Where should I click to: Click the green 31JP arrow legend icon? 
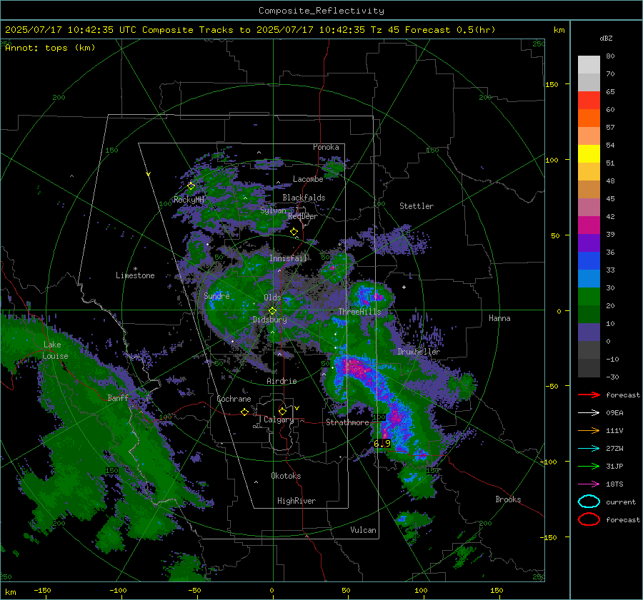(589, 466)
